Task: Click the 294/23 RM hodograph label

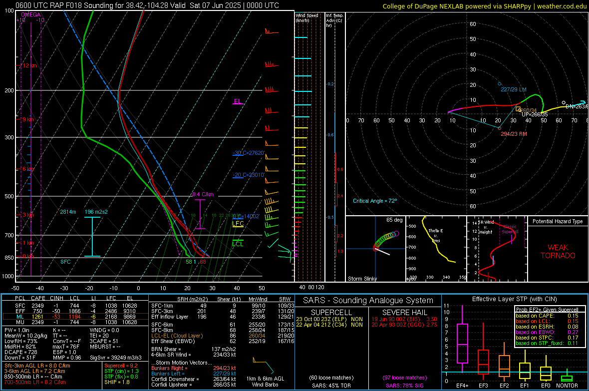Action: [x=514, y=134]
